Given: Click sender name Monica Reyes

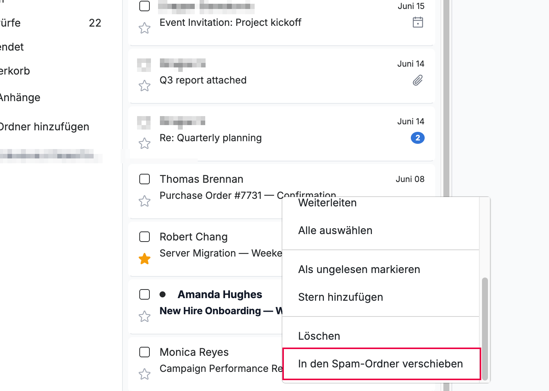Looking at the screenshot, I should click(x=194, y=352).
